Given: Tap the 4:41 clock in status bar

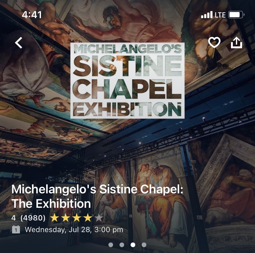Looking at the screenshot, I should point(32,15).
